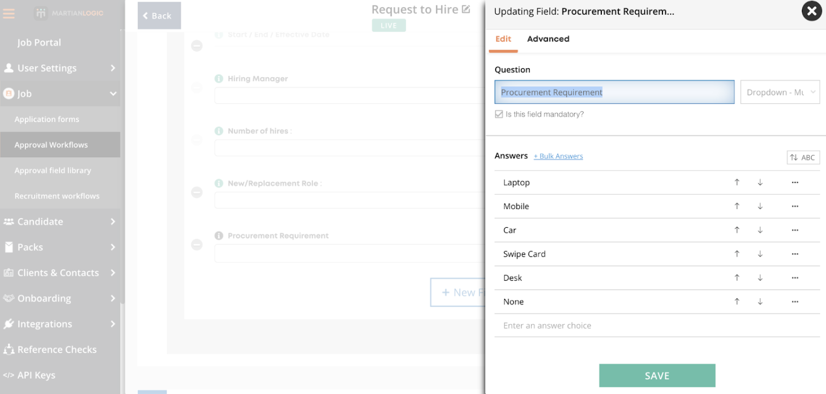Move Laptop answer down

point(760,183)
